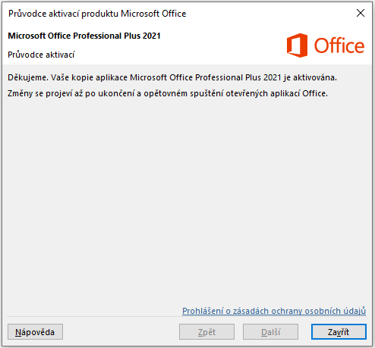The height and width of the screenshot is (348, 375).
Task: Click the Průvodce aktivací subtitle
Action: point(41,55)
